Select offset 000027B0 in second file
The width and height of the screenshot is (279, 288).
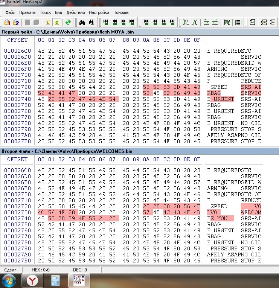click(x=17, y=261)
